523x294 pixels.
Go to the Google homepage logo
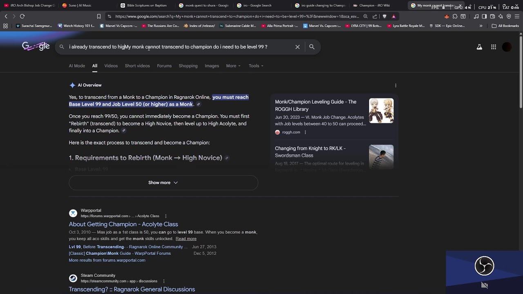click(x=36, y=47)
